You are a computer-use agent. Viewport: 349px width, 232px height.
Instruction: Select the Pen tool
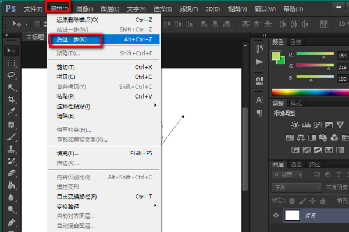[x=11, y=223]
